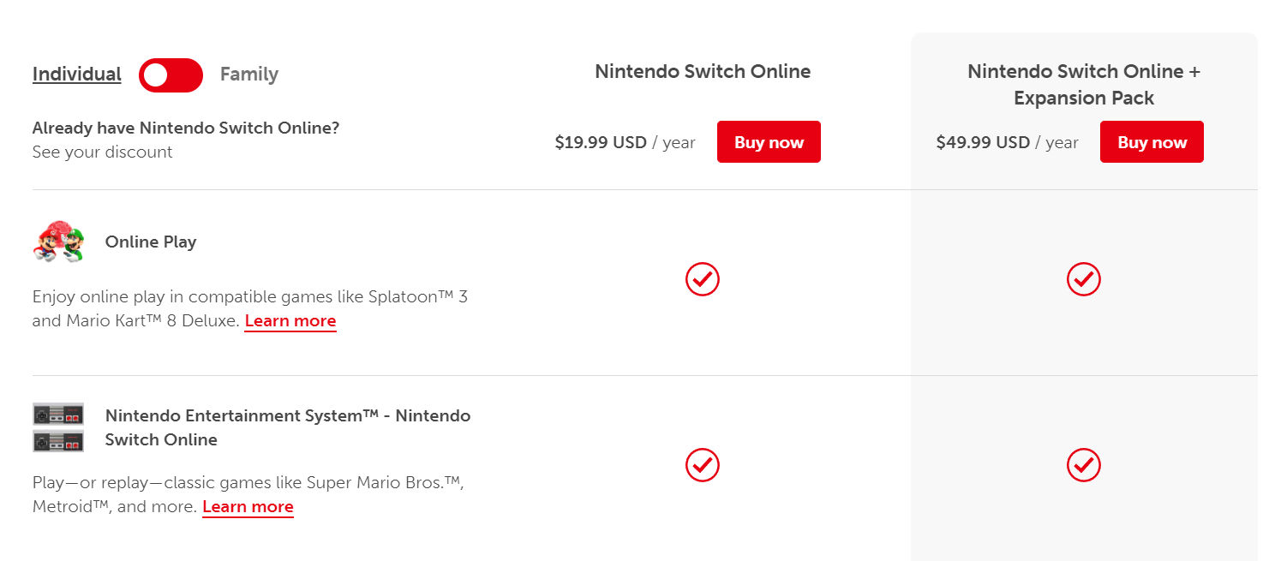Click the Nintendo Switch Online + Expansion Pack heading
Screen dimensions: 1269x561
[1083, 85]
